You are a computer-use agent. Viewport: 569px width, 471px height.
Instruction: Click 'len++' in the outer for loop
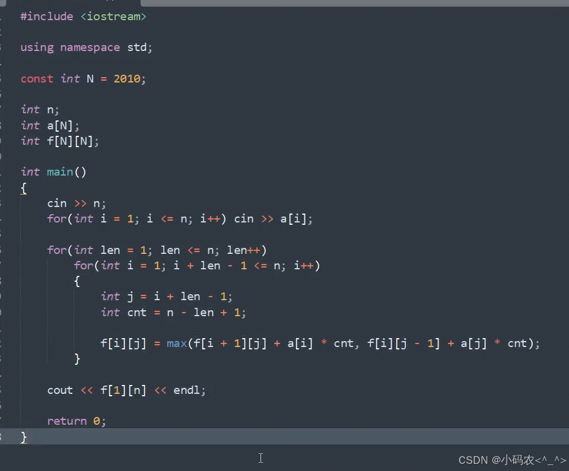243,250
